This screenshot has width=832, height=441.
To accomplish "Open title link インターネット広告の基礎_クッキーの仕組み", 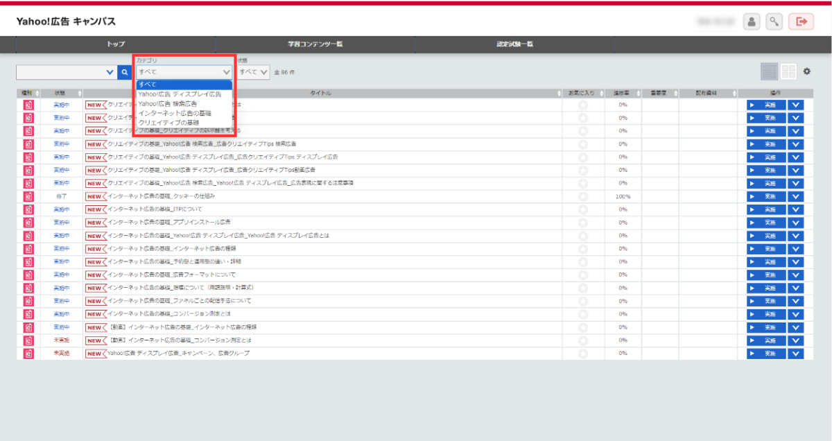I will pos(162,196).
